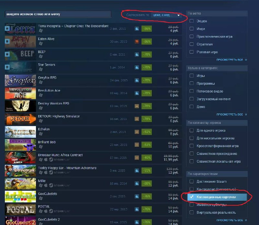Click the review thumb icon for POSTAL
Screen dimensions: 259x225
137,209
